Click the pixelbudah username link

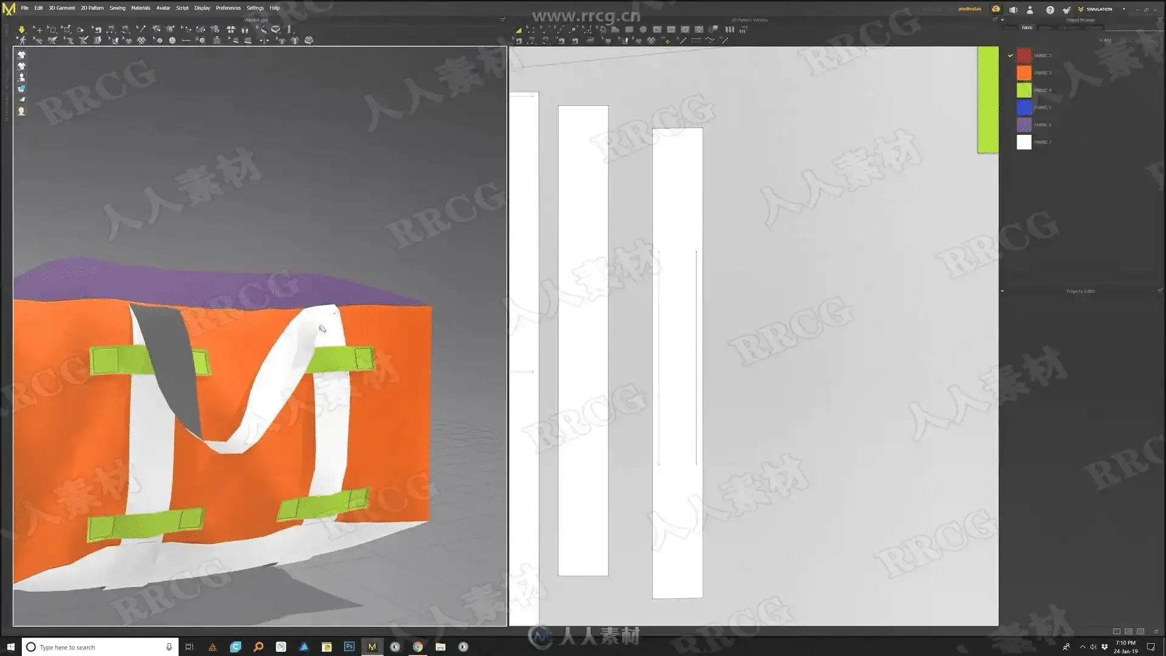coord(969,9)
